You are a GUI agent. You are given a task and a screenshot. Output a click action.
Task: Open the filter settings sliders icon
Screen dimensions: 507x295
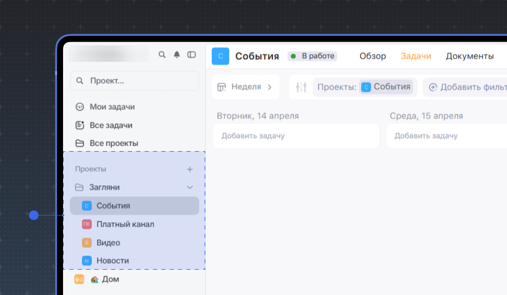(301, 87)
